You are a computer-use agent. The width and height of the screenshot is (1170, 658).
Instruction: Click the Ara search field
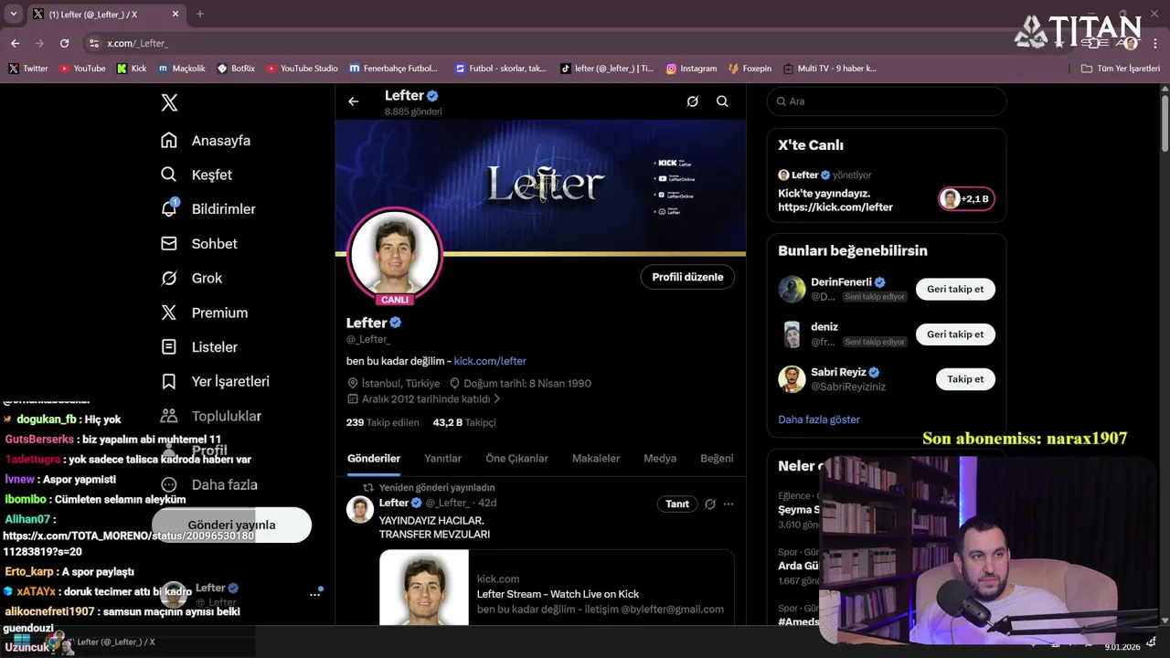887,101
